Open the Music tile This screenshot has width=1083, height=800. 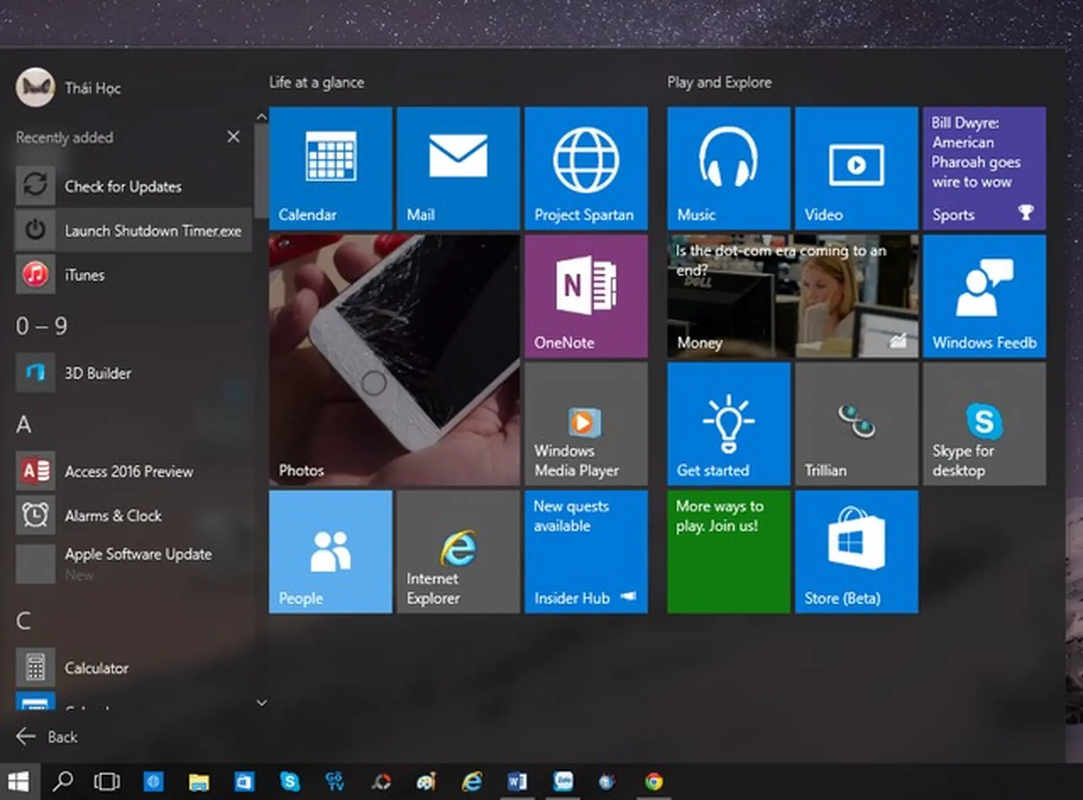point(728,168)
